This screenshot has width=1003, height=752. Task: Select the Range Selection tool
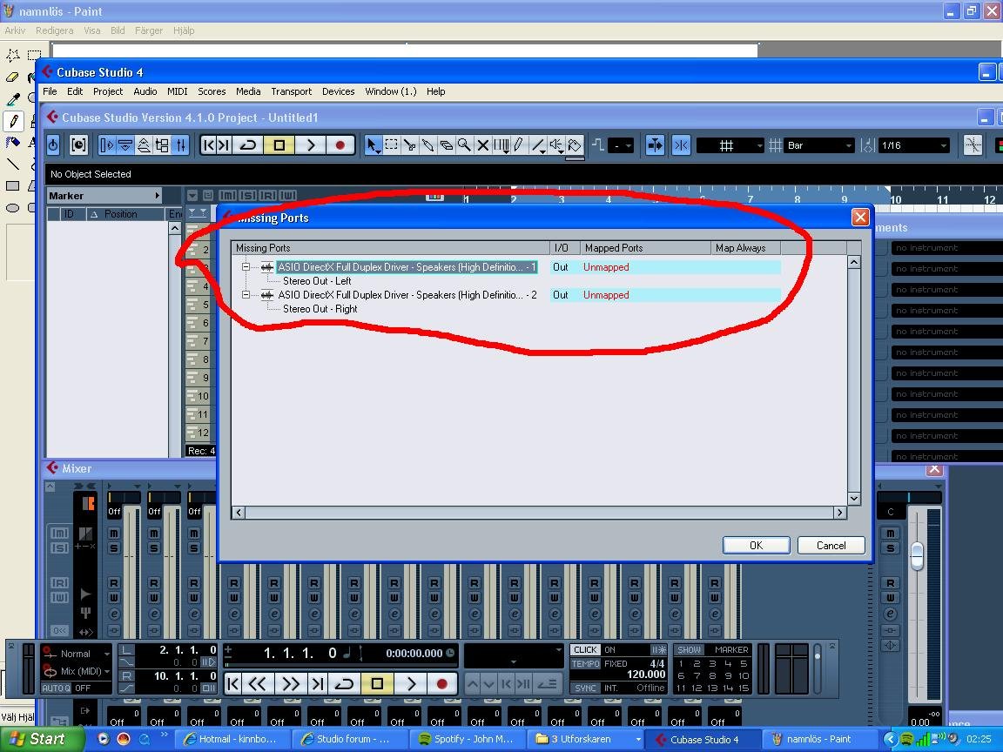tap(391, 145)
